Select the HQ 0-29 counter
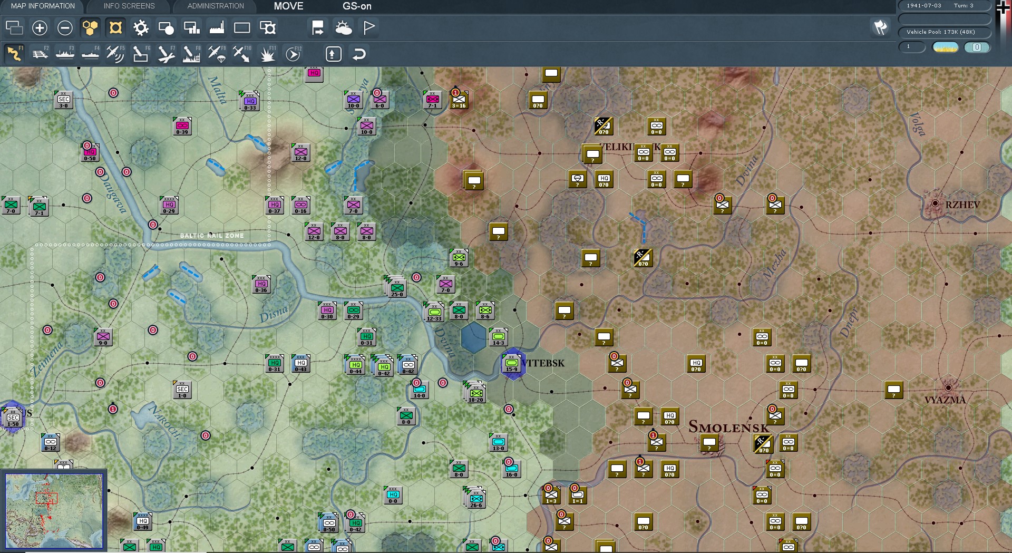This screenshot has height=553, width=1012. 169,205
